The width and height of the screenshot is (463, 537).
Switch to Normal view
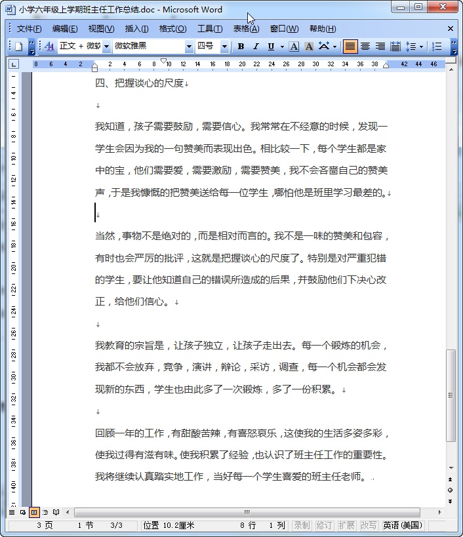coord(12,512)
